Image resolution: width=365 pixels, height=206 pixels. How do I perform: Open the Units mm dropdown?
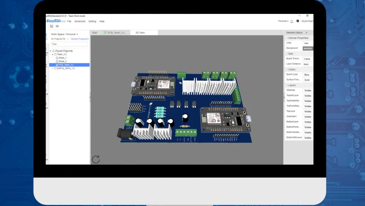point(308,43)
